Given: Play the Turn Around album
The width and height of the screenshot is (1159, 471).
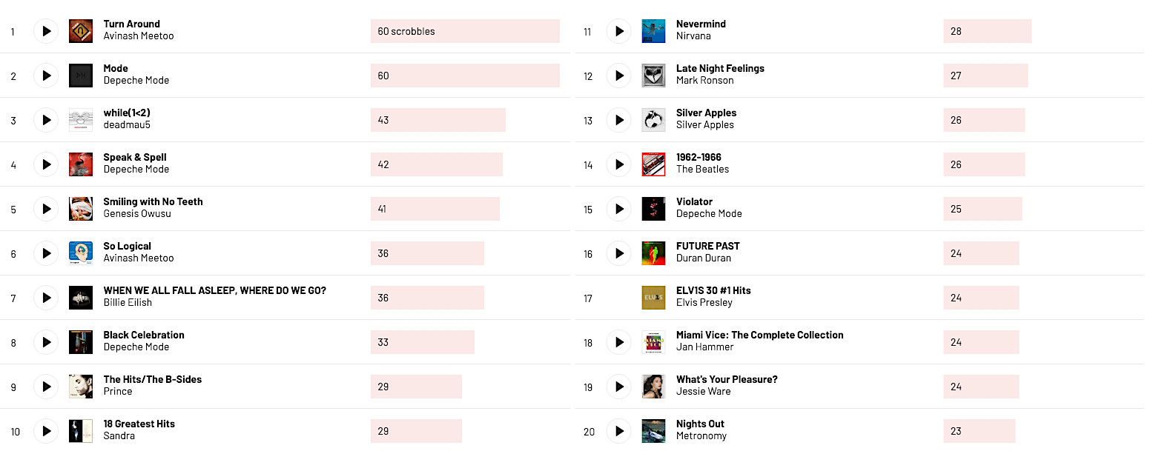Looking at the screenshot, I should coord(46,31).
